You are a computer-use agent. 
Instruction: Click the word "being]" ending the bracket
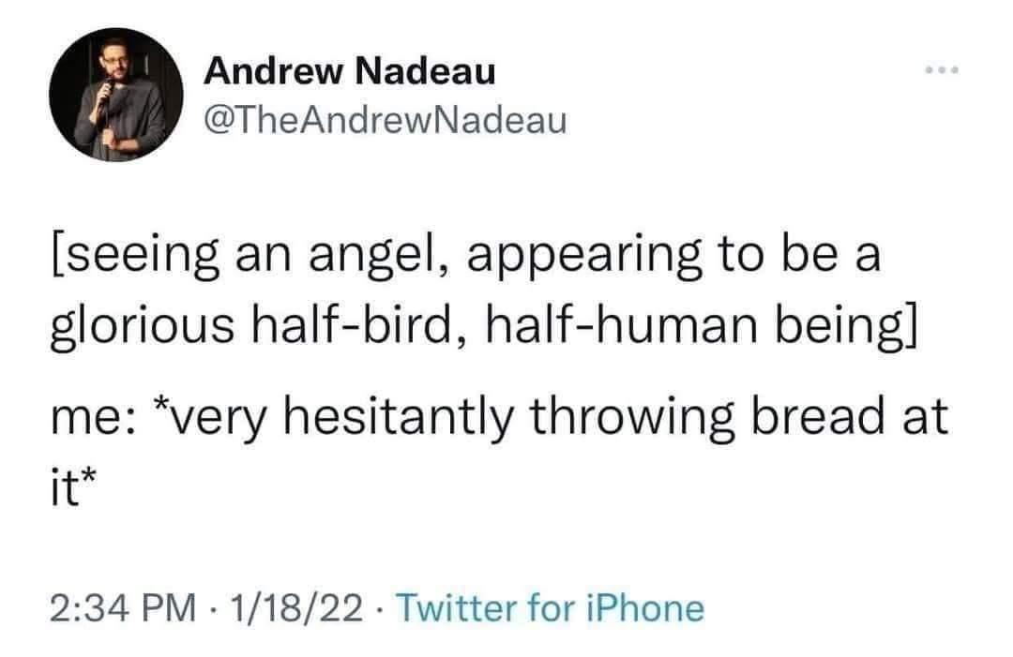[x=846, y=326]
